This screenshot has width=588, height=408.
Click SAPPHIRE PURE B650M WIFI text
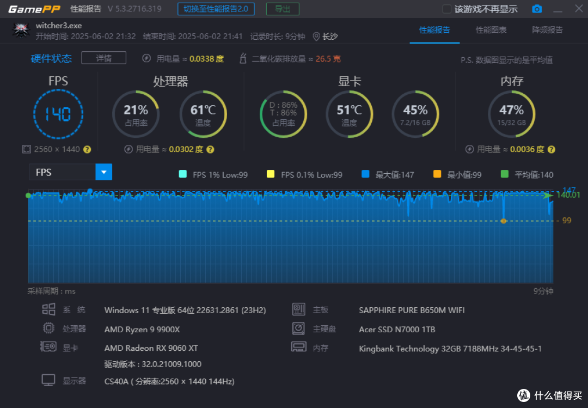pos(412,310)
